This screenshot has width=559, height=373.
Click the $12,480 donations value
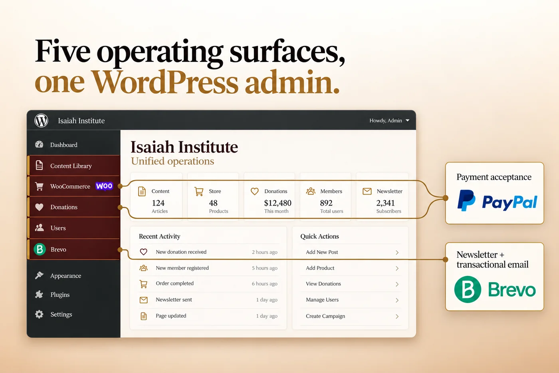pos(278,203)
